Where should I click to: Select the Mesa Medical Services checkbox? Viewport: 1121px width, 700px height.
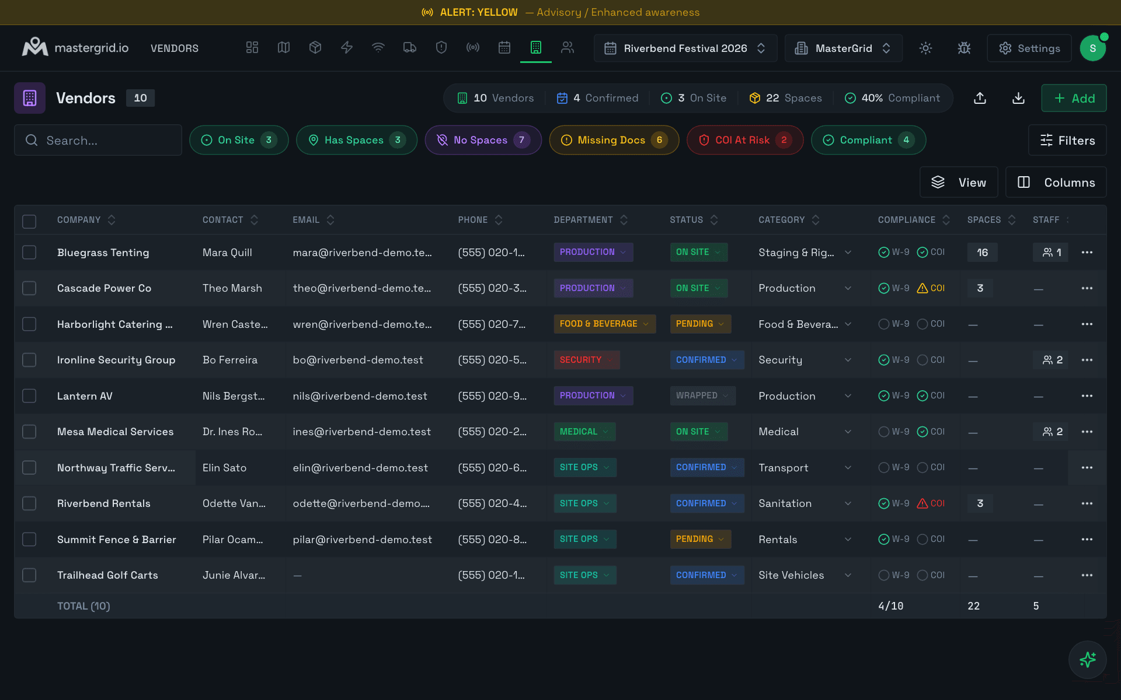[29, 432]
